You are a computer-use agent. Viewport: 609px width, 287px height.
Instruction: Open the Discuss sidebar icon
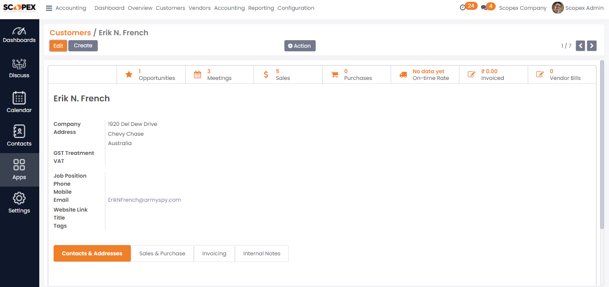19,68
